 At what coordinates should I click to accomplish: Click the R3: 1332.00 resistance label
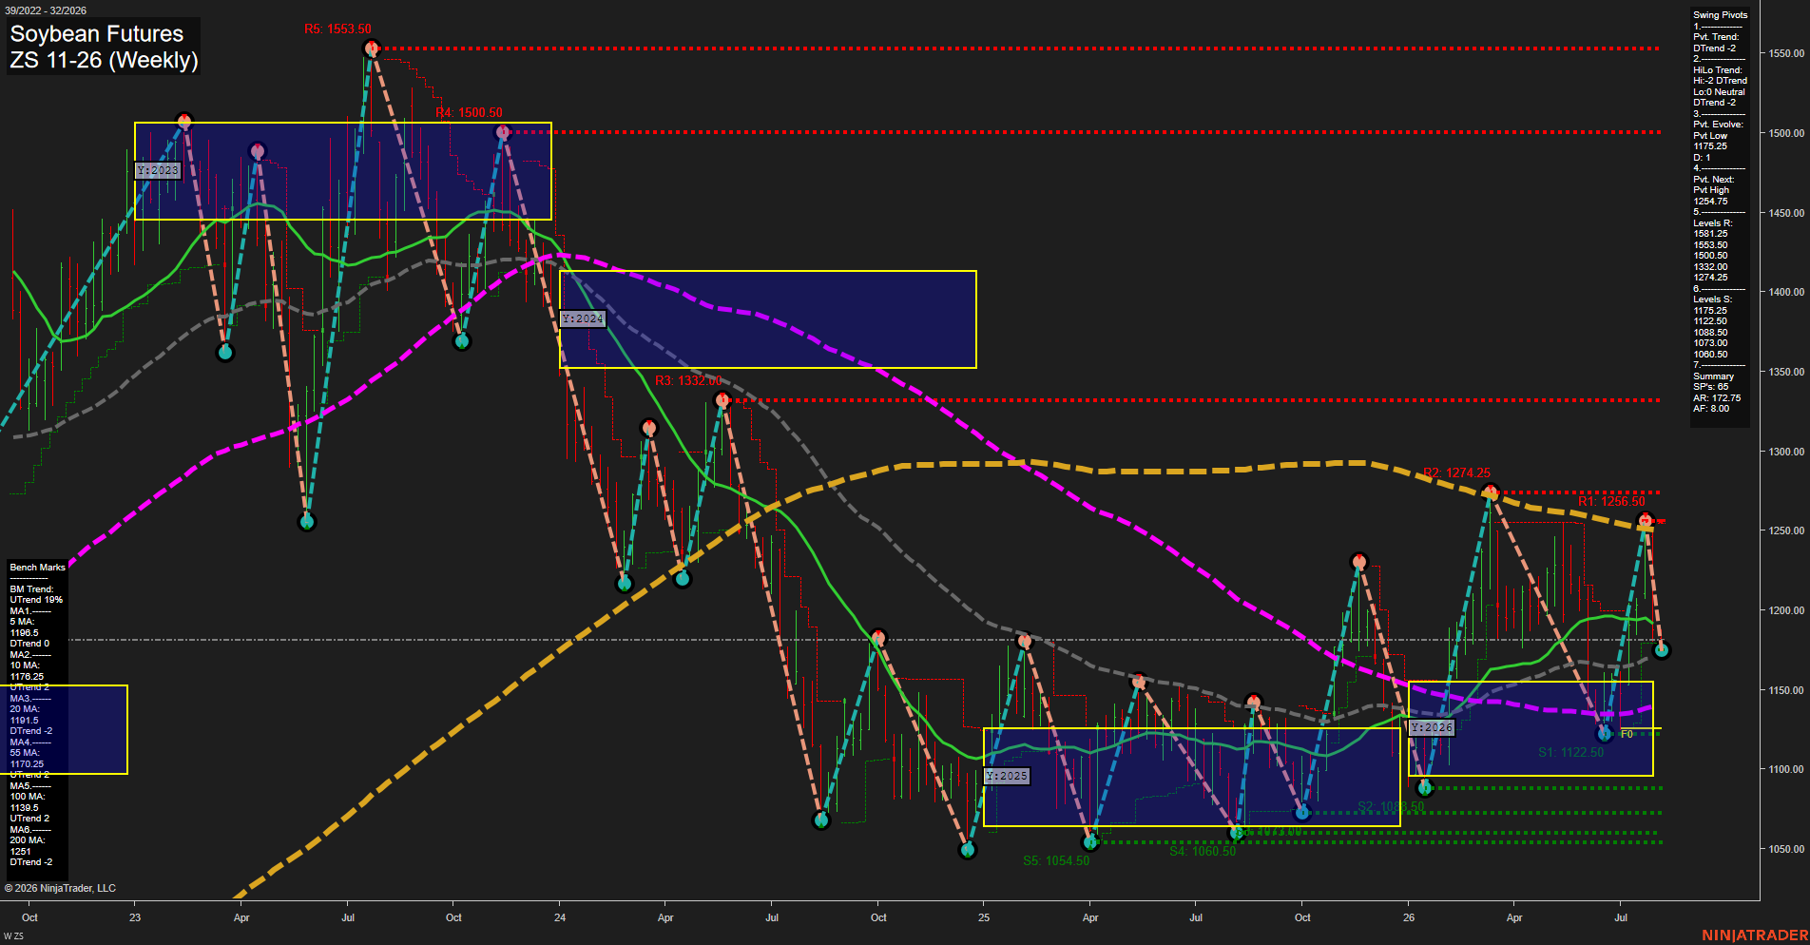[x=688, y=380]
